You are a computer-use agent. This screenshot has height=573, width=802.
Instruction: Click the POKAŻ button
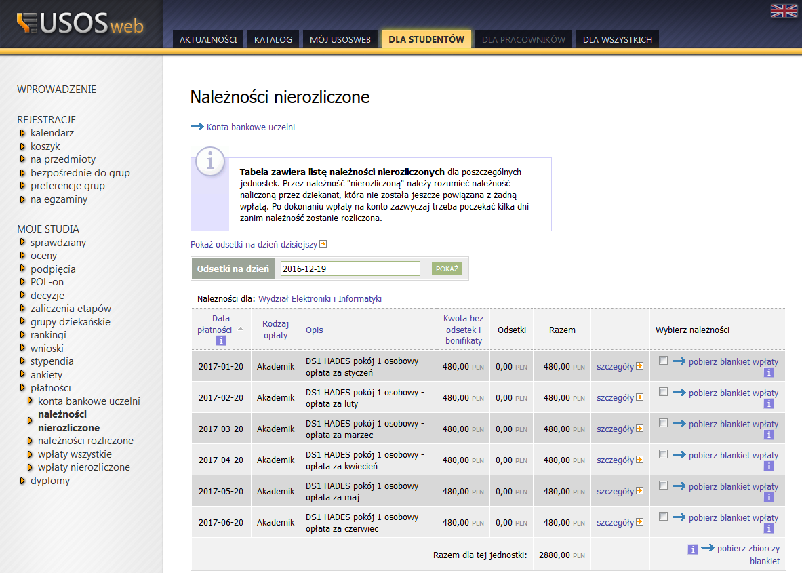[447, 269]
